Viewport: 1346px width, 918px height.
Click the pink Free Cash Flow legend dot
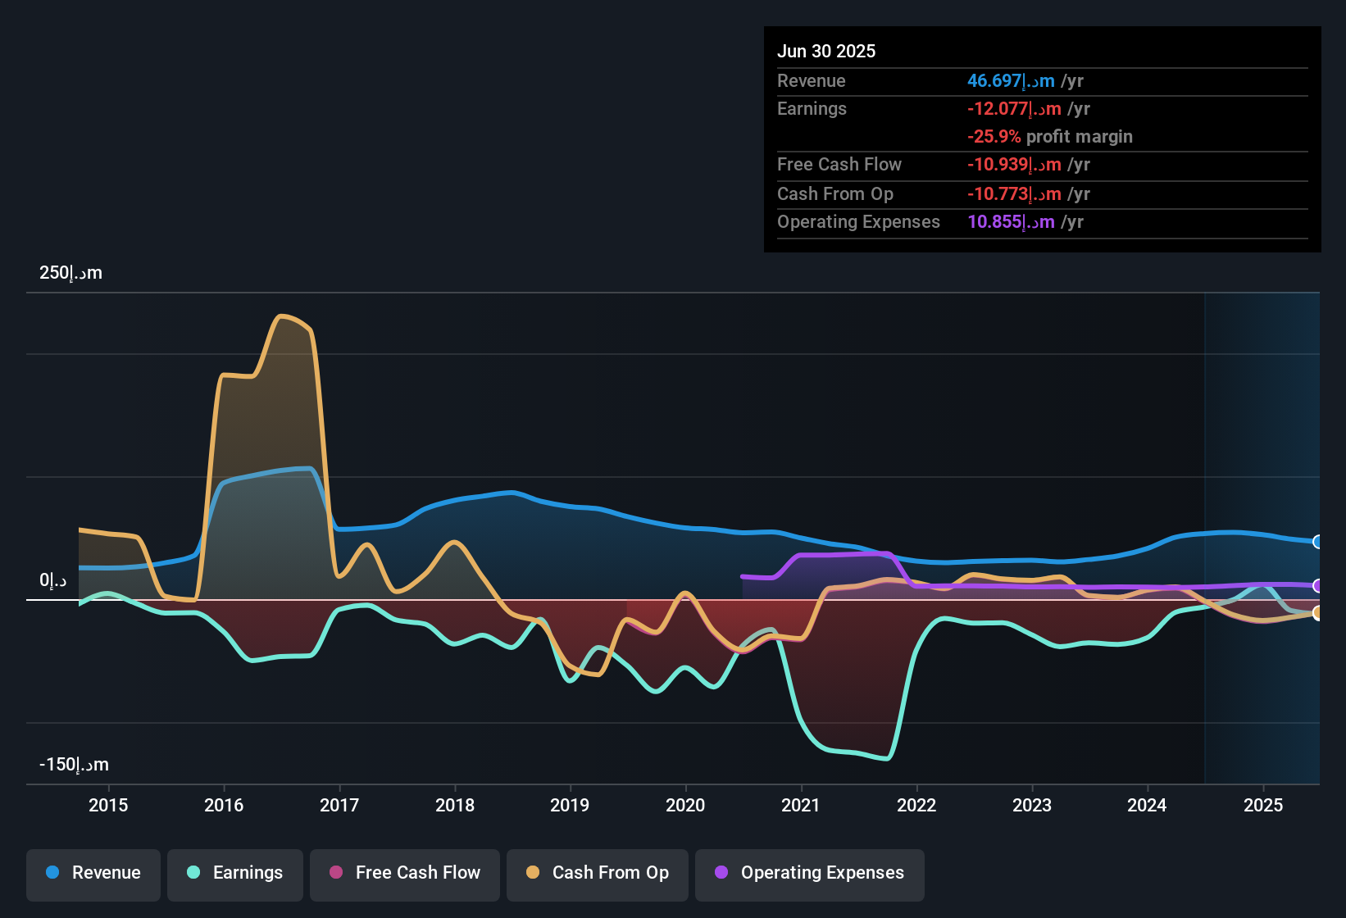point(334,873)
